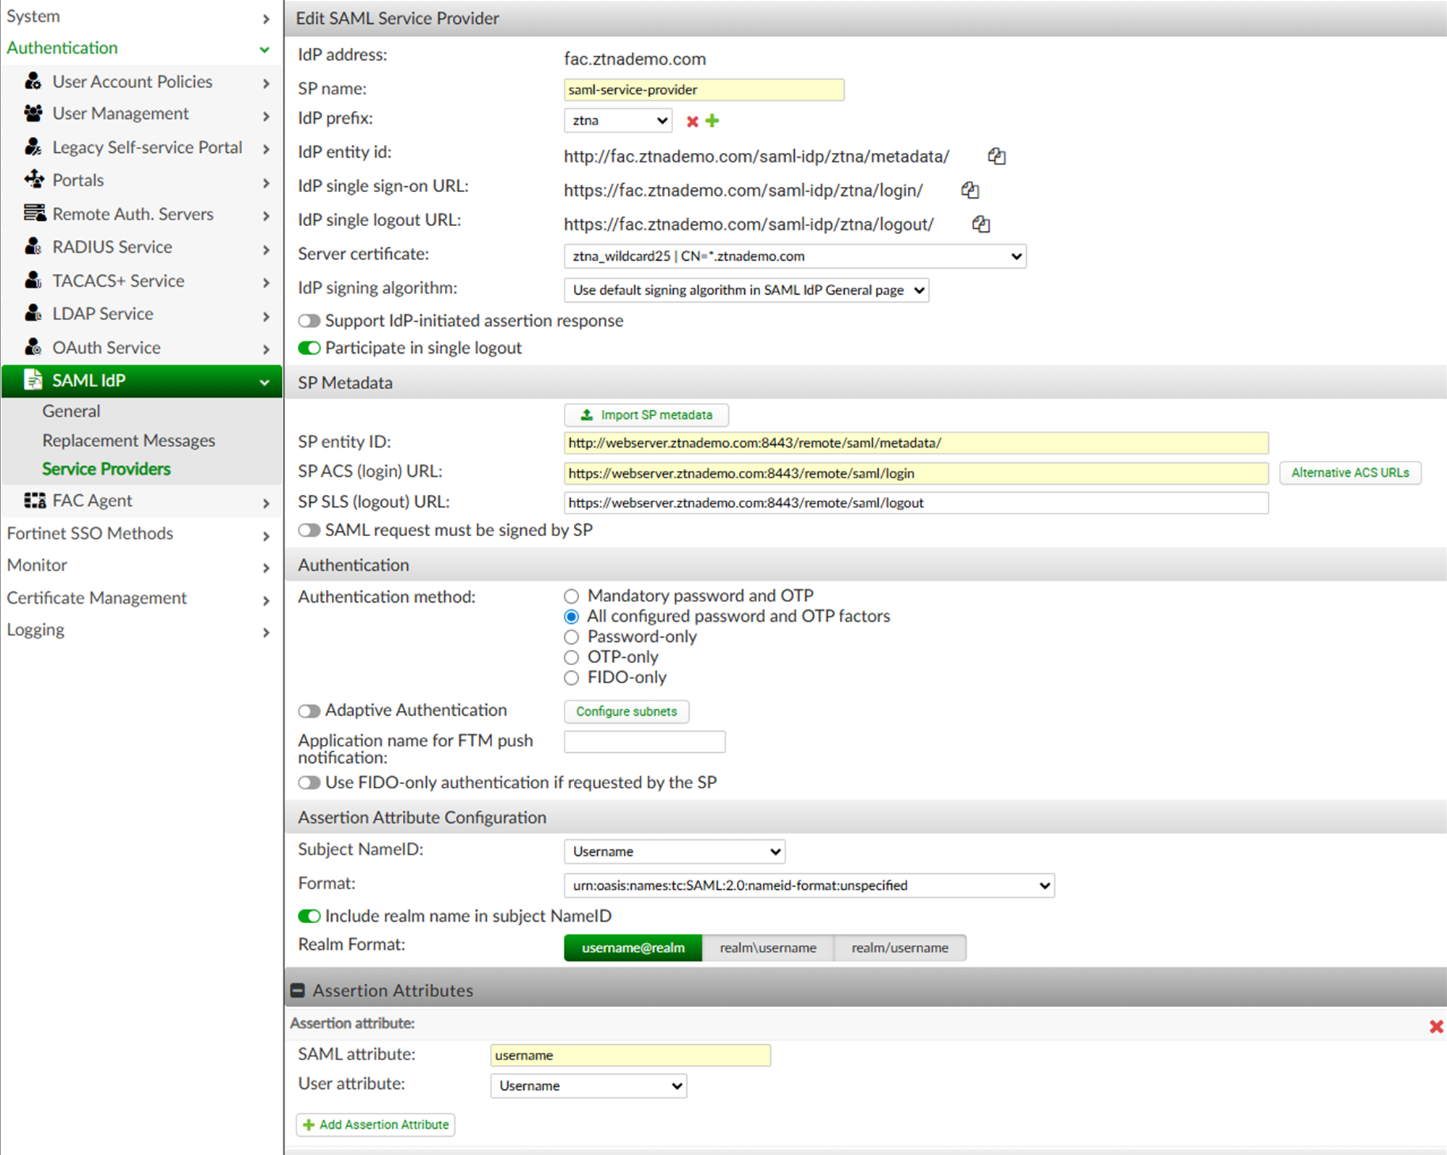Open the Server certificate dropdown
The height and width of the screenshot is (1155, 1447).
click(x=795, y=257)
